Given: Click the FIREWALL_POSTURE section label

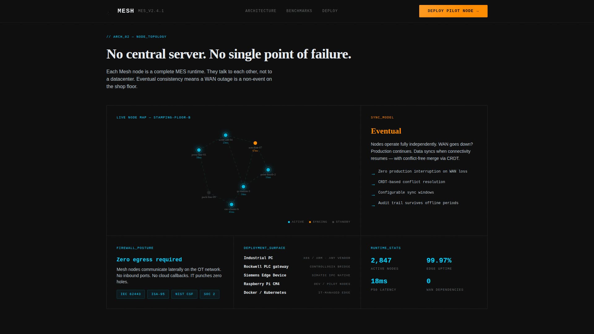Looking at the screenshot, I should point(135,248).
